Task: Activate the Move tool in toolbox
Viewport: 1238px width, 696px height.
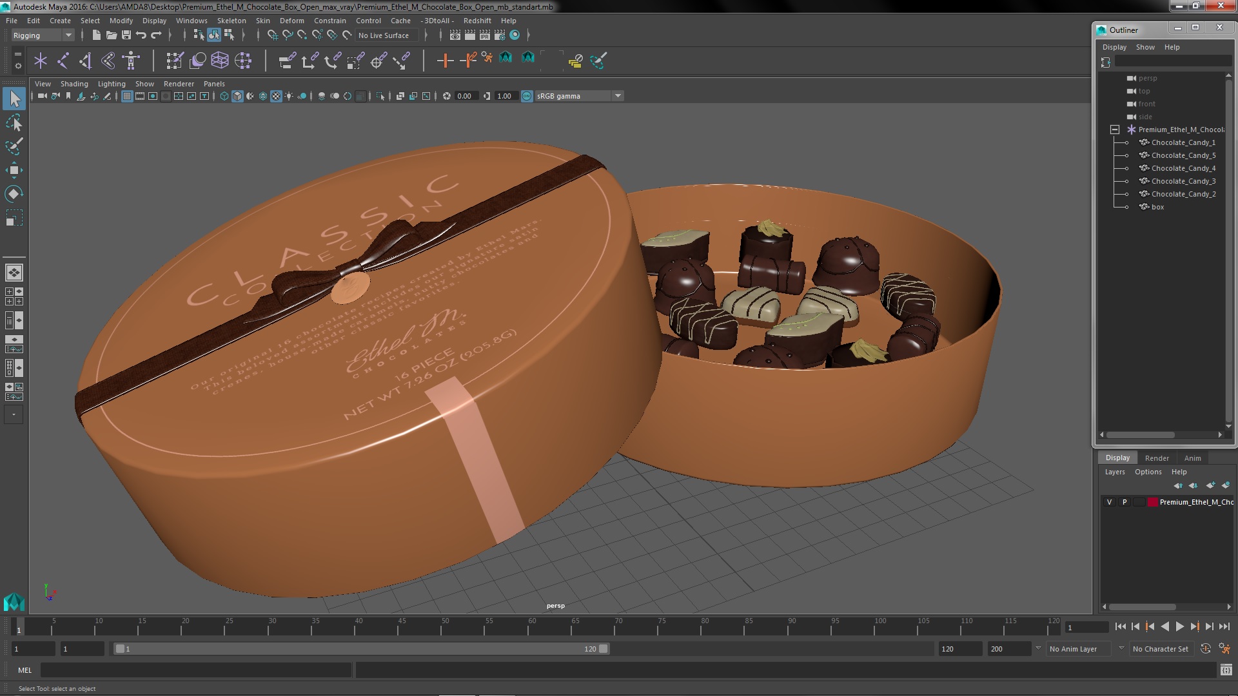Action: point(14,170)
